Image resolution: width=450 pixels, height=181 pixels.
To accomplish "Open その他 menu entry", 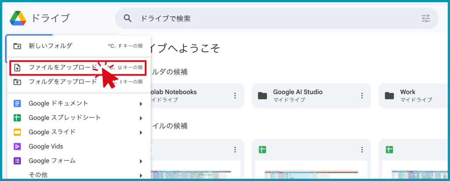I will [x=79, y=174].
